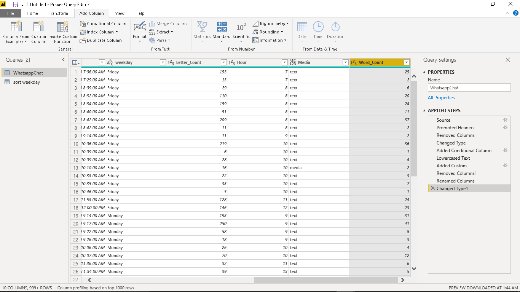Collapse the Queries pane
This screenshot has width=520, height=292.
click(64, 60)
